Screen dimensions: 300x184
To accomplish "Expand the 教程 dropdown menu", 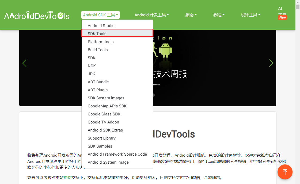I will [x=219, y=15].
